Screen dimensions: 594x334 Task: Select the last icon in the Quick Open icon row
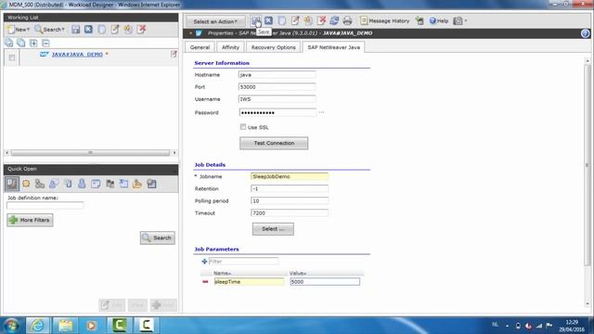click(151, 184)
